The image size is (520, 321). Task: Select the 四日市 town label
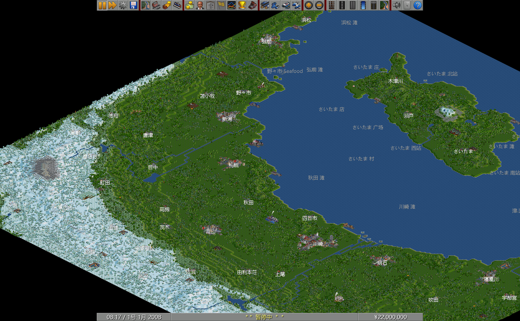(x=310, y=218)
